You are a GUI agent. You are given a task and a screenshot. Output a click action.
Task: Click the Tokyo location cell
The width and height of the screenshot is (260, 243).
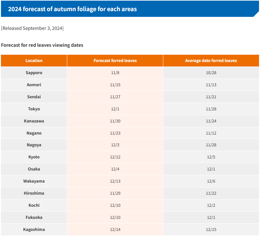34,109
